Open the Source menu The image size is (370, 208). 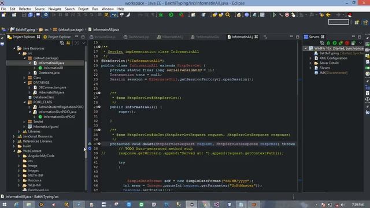40,9
